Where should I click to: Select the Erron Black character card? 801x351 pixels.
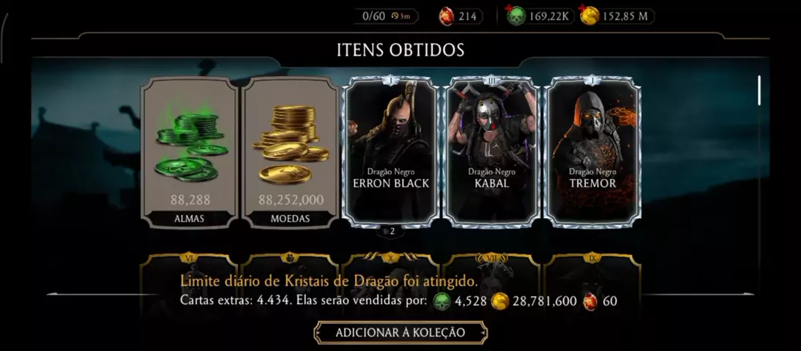pyautogui.click(x=391, y=152)
